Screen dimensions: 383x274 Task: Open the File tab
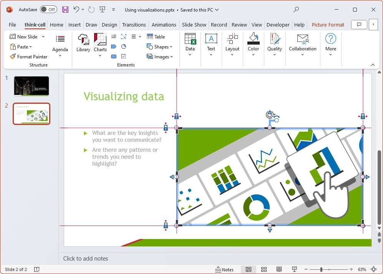[x=12, y=25]
